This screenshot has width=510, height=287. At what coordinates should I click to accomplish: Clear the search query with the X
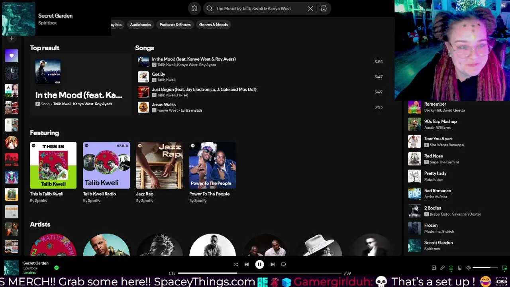[310, 8]
